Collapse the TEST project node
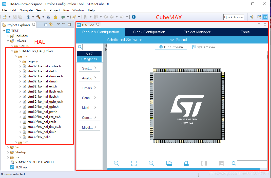Viewport: 271px width, 178px height. click(x=4, y=31)
